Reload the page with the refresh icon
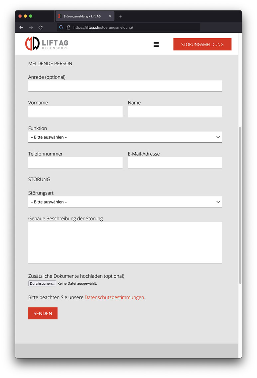 41,28
